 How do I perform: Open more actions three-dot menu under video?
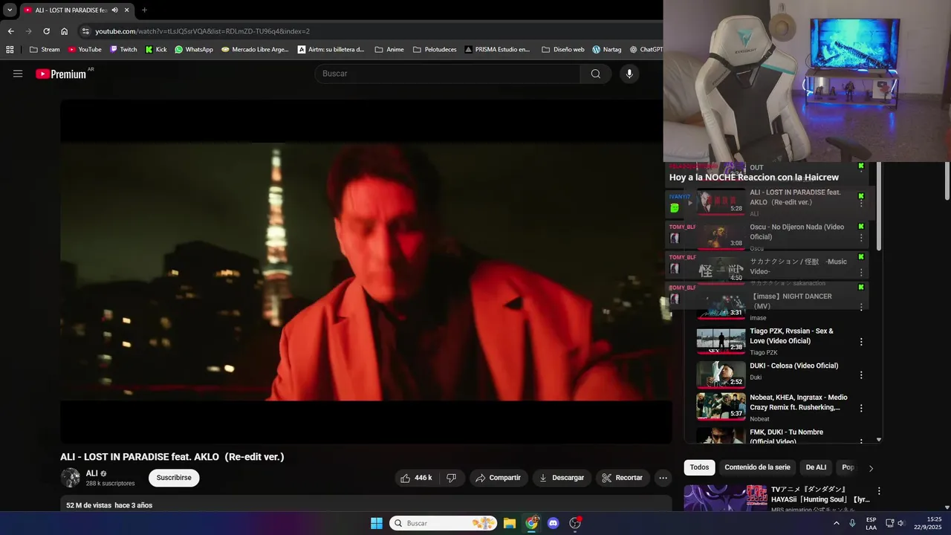tap(663, 478)
